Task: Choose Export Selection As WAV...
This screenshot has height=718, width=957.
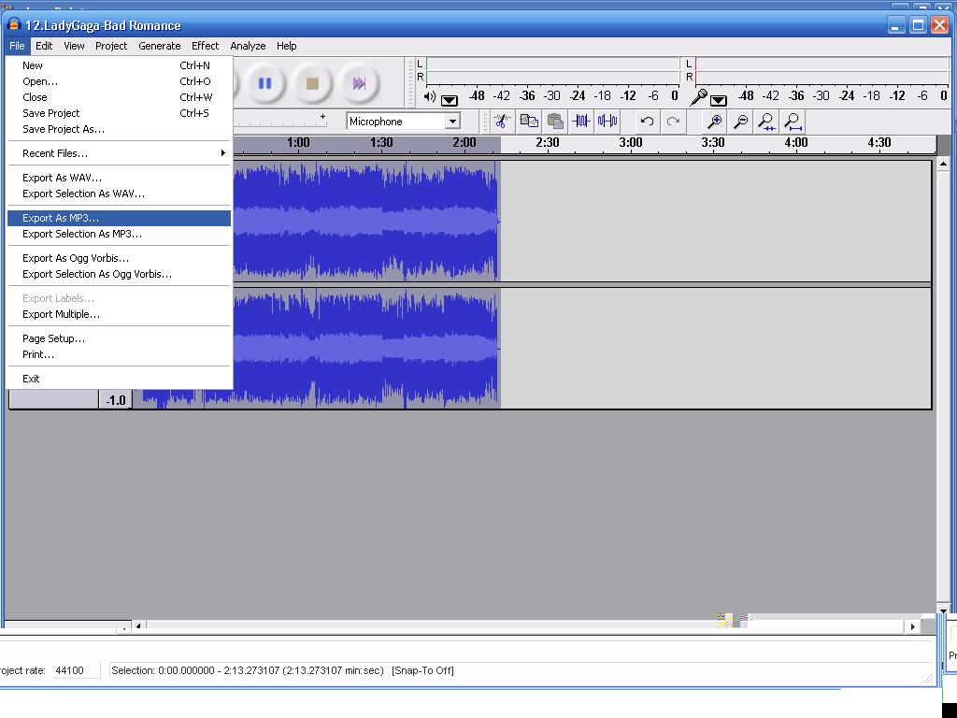Action: (x=120, y=194)
